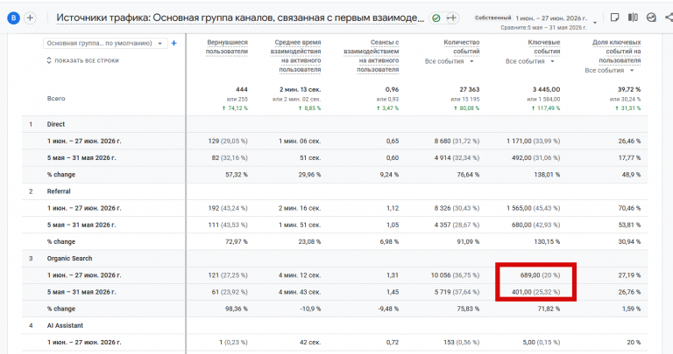Screen dimensions: 673x354
Task: Click the edit comparisons columns icon
Action: (633, 17)
